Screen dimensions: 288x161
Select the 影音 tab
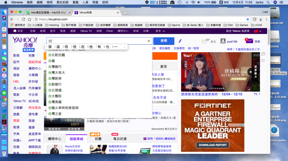point(164,67)
